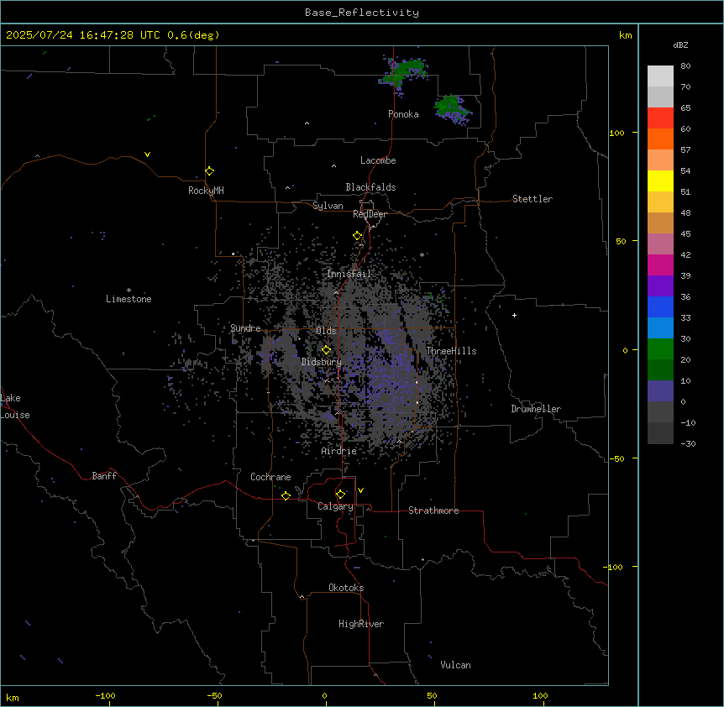Click the yellow diamond marker between Olds and Didsbury

pos(327,350)
